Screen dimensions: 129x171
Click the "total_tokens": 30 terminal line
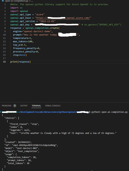point(18,163)
